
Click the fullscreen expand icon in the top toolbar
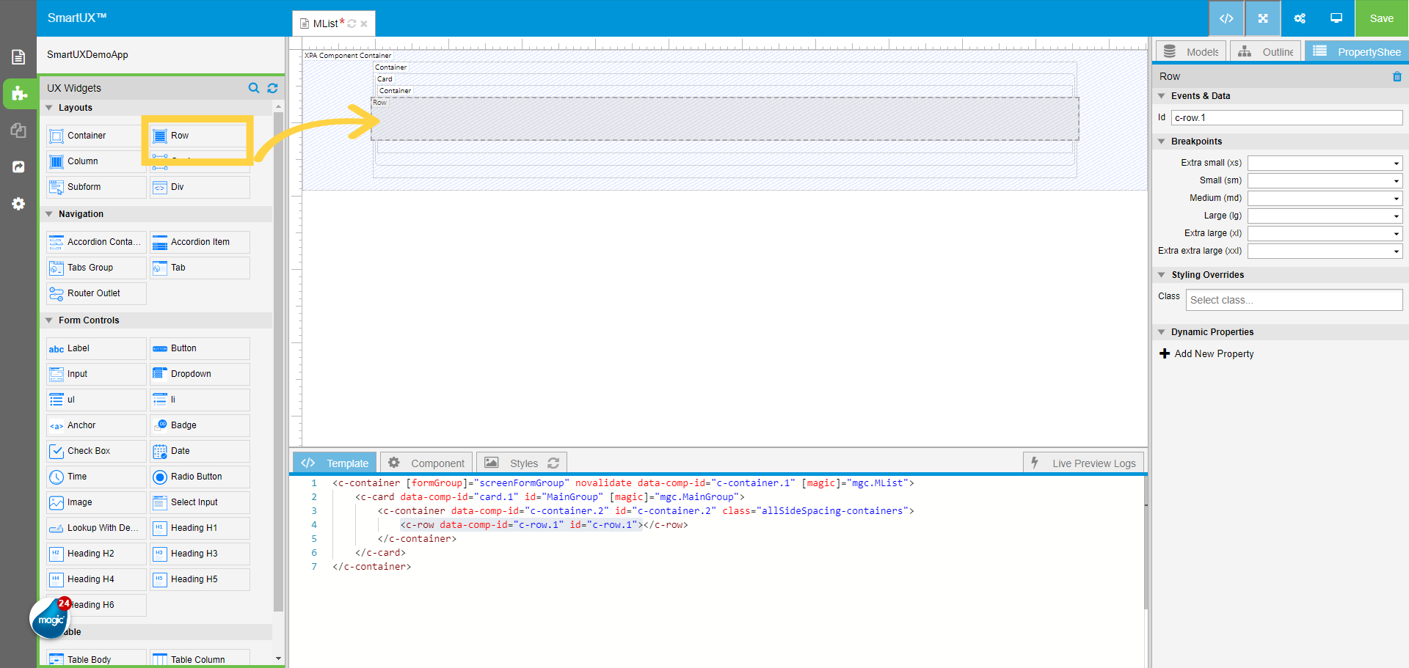tap(1262, 18)
